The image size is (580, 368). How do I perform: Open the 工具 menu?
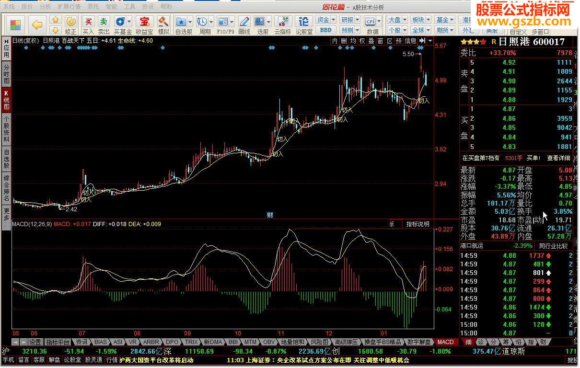[x=129, y=7]
